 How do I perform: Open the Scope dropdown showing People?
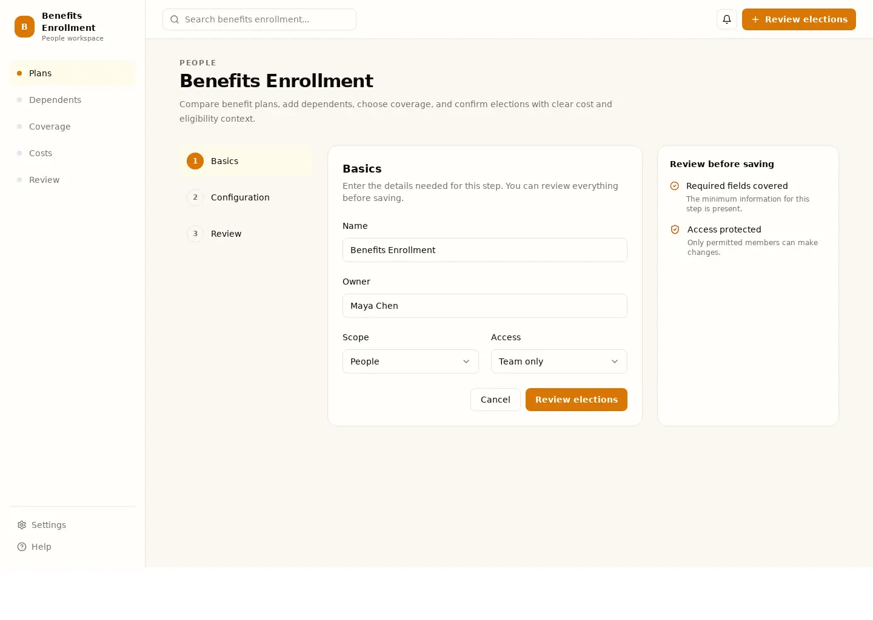tap(410, 361)
